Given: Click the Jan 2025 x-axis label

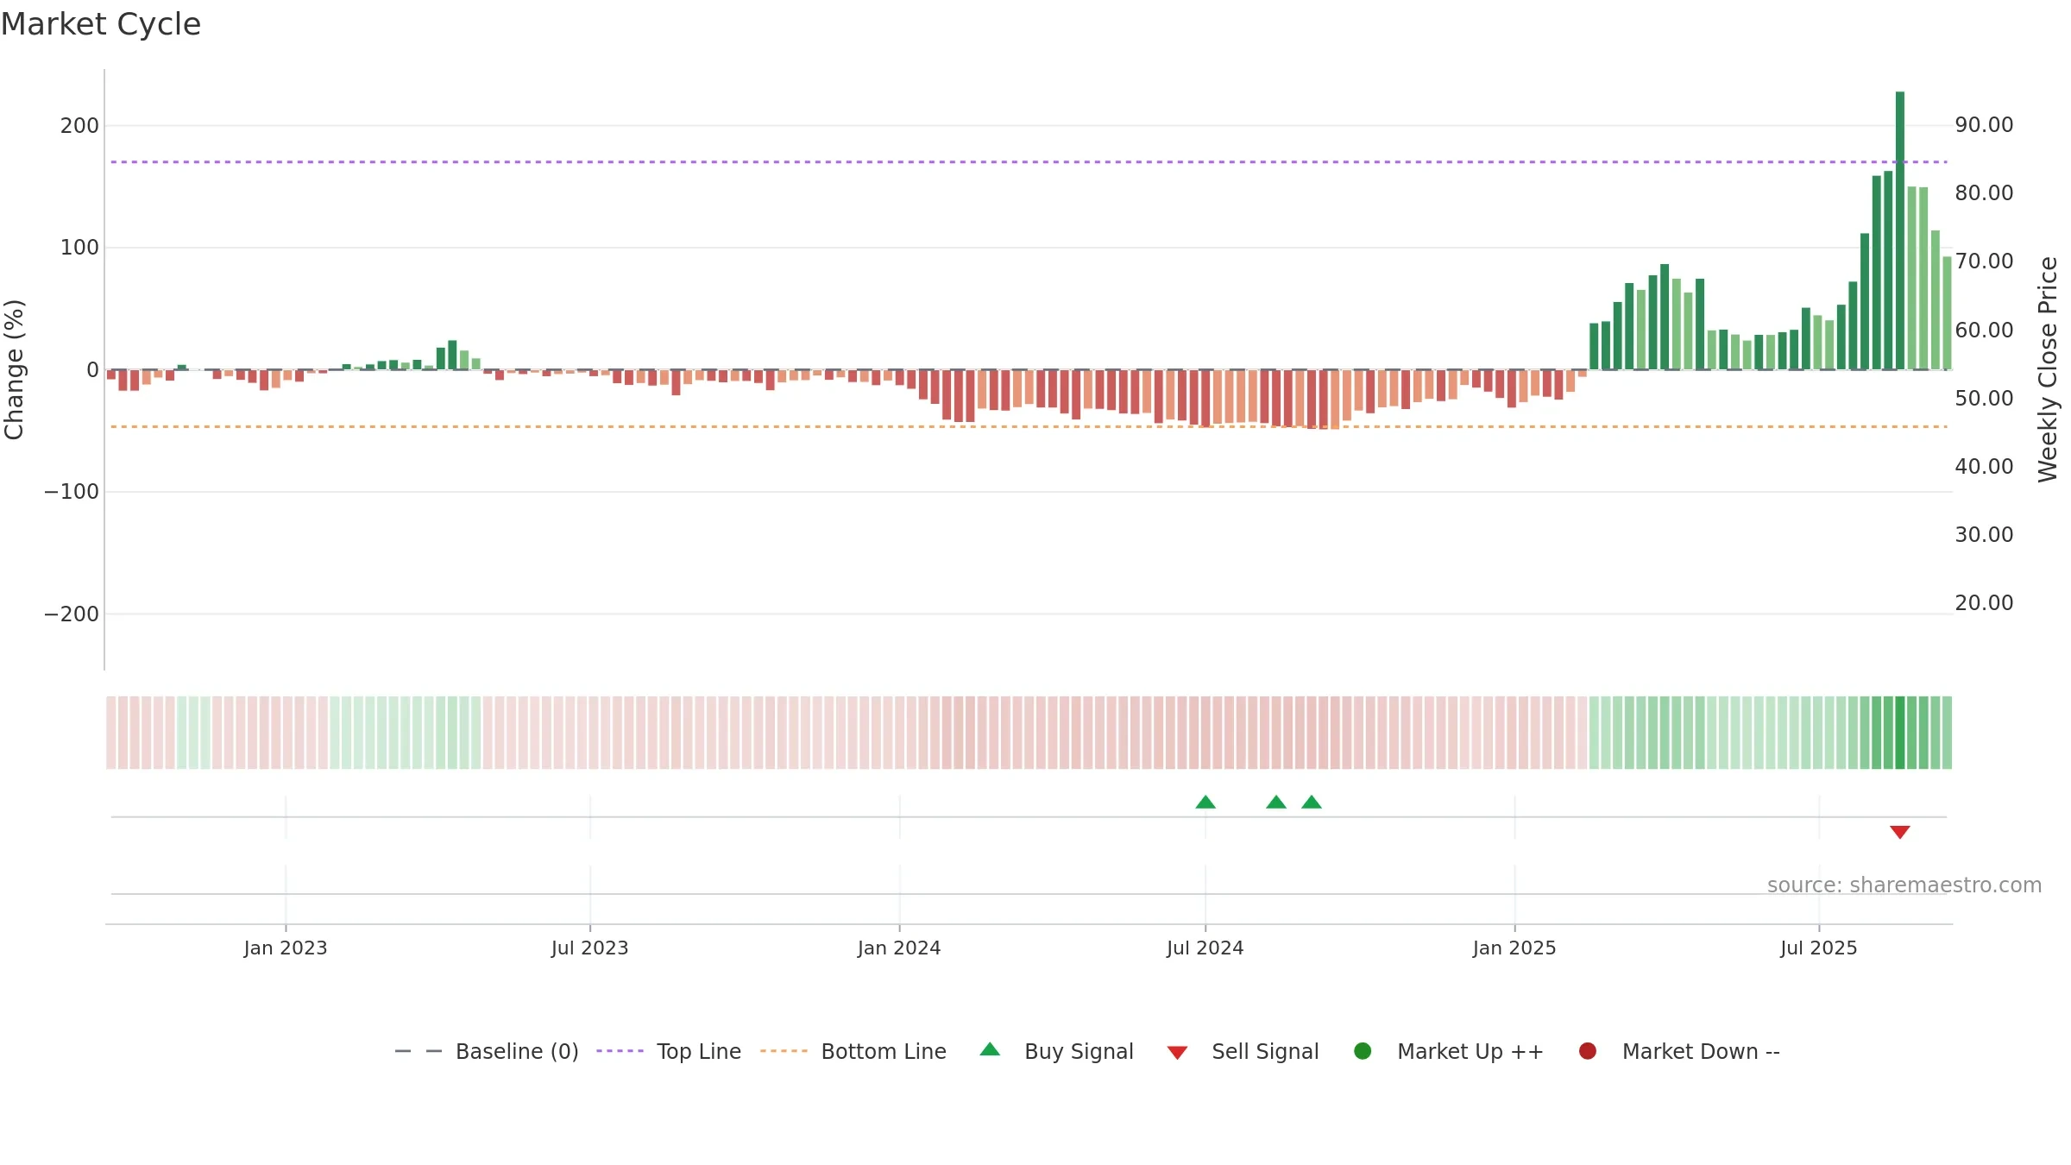Looking at the screenshot, I should coord(1514,948).
